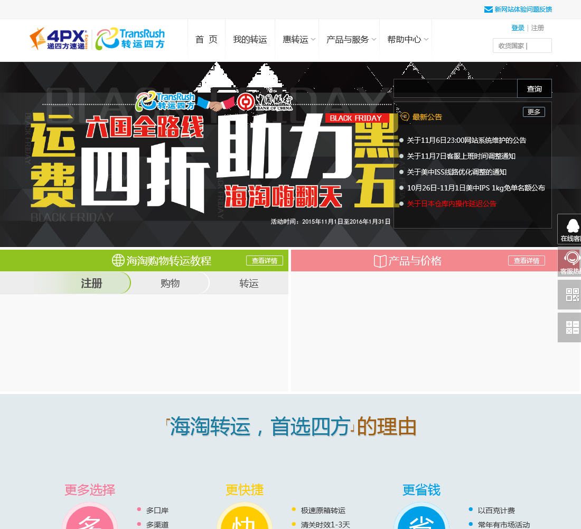Click the tracking query input box
The width and height of the screenshot is (581, 529).
point(455,88)
